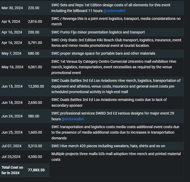This screenshot has height=182, width=190.
Task: Click the 1,600.00 amount on Jun 25
Action: [x=35, y=132]
